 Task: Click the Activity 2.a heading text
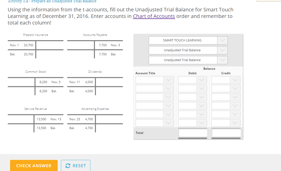(52, 2)
